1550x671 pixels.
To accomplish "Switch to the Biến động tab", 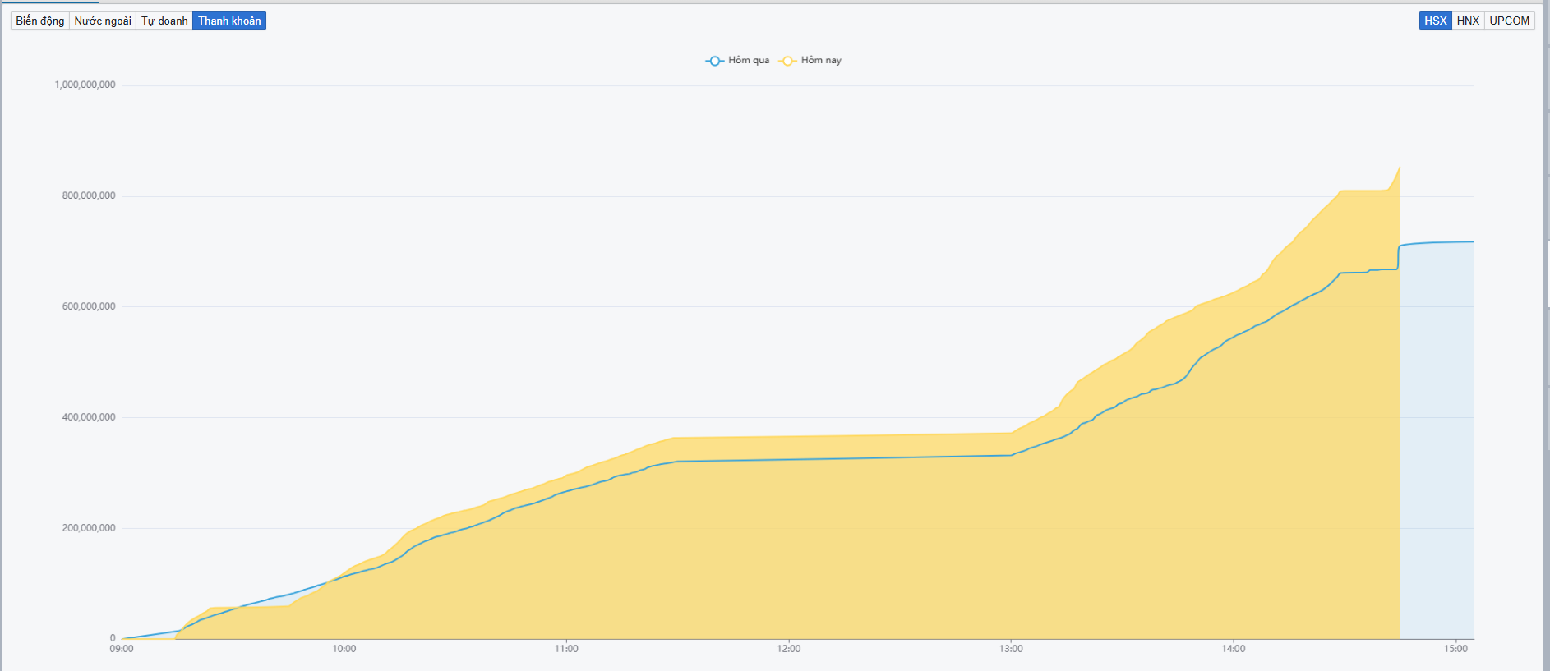I will click(40, 21).
